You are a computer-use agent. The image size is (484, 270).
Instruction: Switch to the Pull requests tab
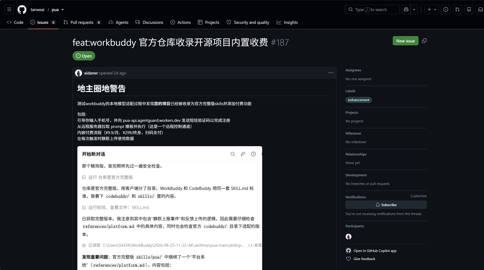tap(82, 22)
